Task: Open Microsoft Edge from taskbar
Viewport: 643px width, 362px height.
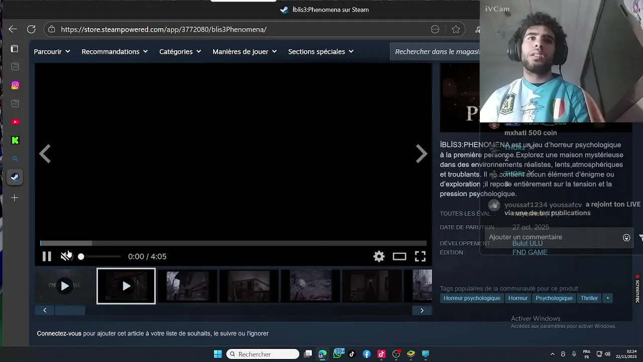Action: 323,354
